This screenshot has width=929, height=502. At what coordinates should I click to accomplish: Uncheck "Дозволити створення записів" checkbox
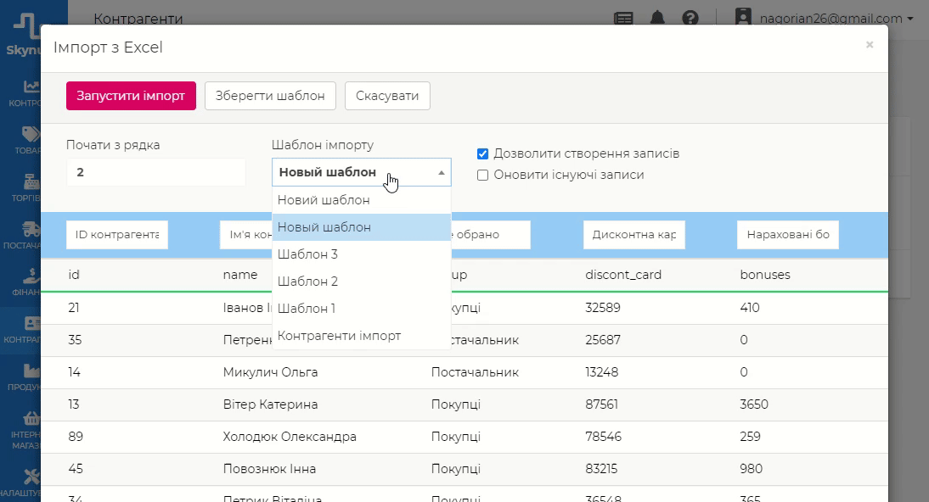[x=482, y=154]
